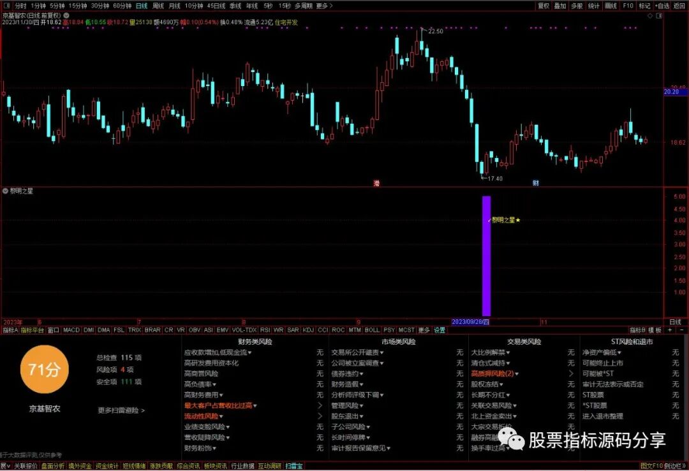Expand 业绩变脸风险 dropdown
The height and width of the screenshot is (471, 689).
point(228,426)
